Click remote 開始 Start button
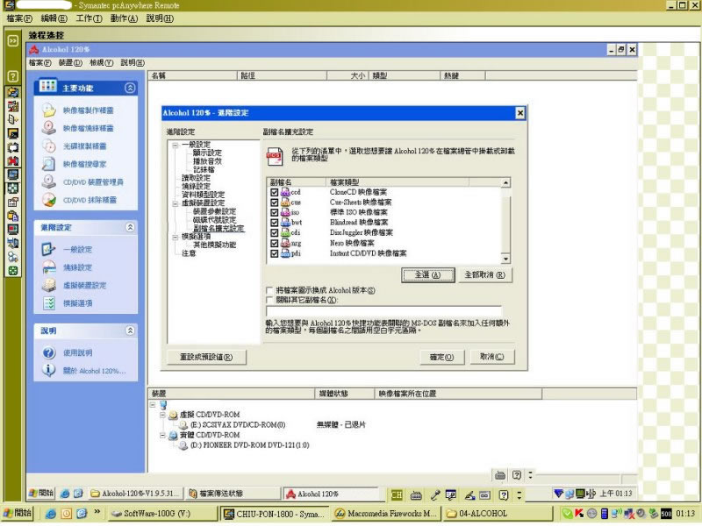702x526 pixels. tap(41, 494)
